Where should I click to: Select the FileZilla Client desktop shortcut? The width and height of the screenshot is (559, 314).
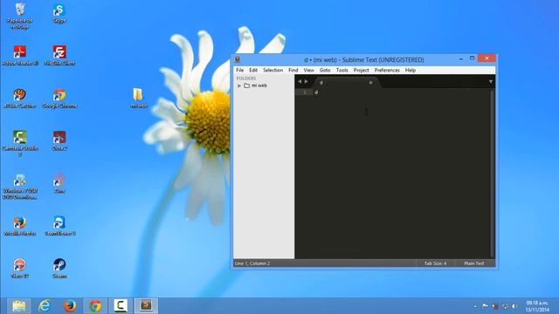click(x=59, y=55)
